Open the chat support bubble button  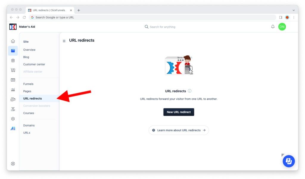tap(289, 161)
